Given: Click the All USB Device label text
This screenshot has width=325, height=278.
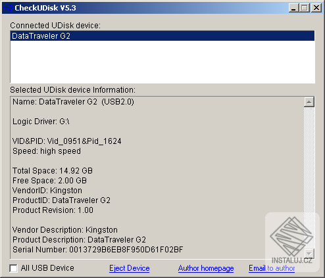Looking at the screenshot, I should pyautogui.click(x=47, y=268).
